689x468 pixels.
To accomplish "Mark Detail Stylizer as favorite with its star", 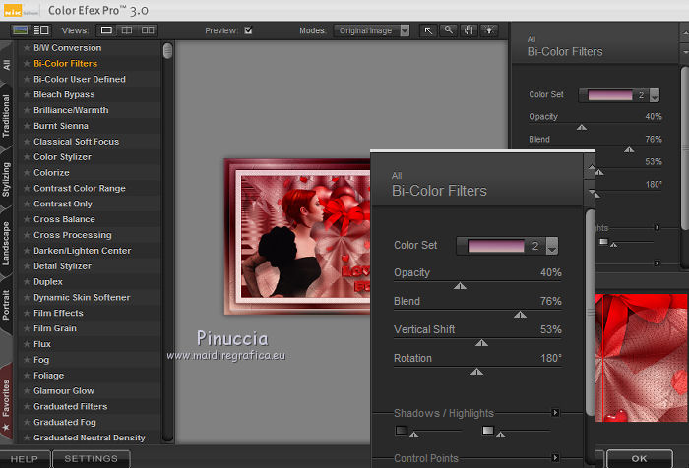I will coord(27,266).
